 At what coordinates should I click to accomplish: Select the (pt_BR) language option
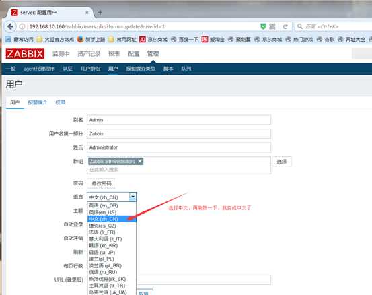pyautogui.click(x=112, y=265)
